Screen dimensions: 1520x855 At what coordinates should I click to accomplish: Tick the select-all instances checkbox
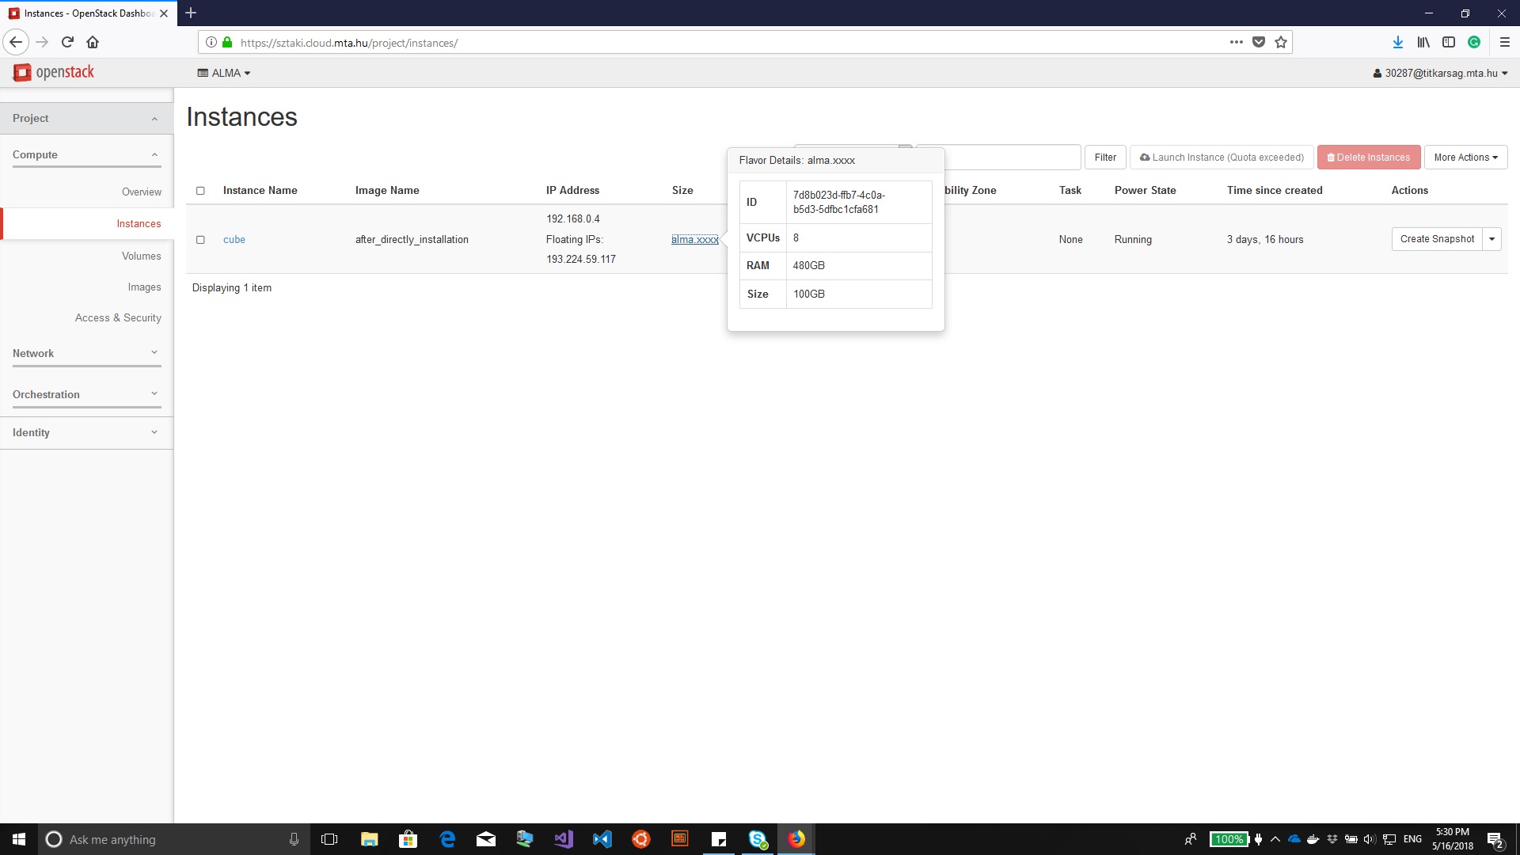(200, 191)
